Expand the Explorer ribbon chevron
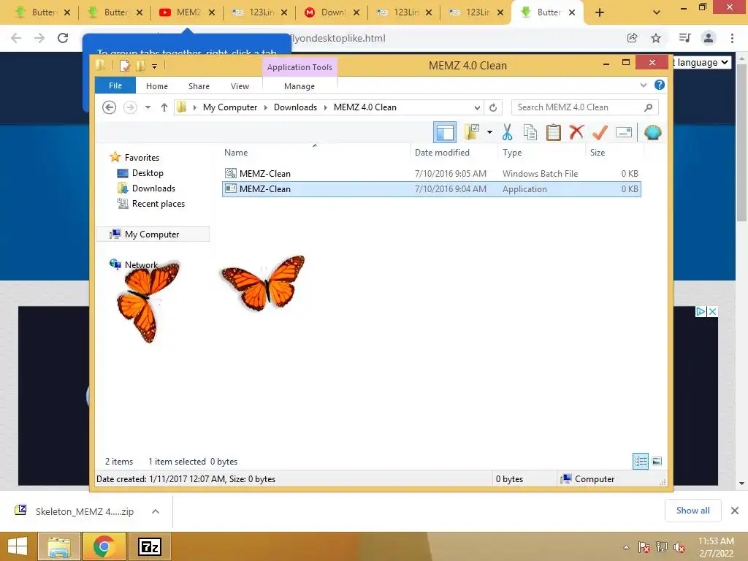 643,85
